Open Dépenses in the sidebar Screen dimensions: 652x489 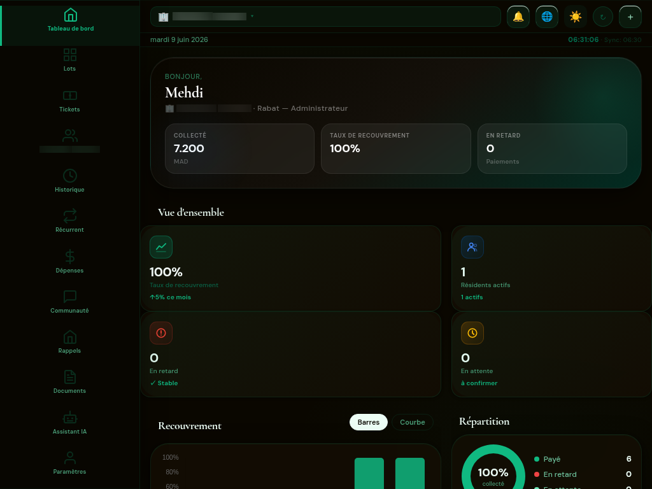point(70,262)
